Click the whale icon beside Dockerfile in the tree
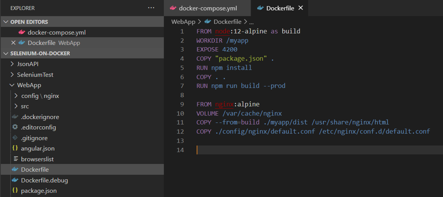The width and height of the screenshot is (443, 197). coord(15,169)
